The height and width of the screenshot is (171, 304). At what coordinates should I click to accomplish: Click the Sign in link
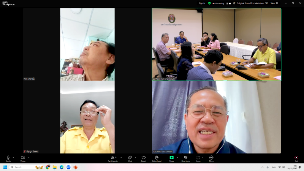(202, 3)
